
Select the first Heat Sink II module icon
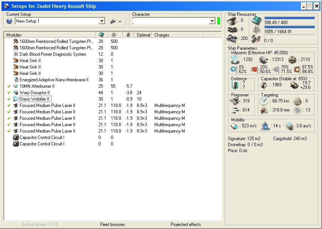(x=15, y=60)
